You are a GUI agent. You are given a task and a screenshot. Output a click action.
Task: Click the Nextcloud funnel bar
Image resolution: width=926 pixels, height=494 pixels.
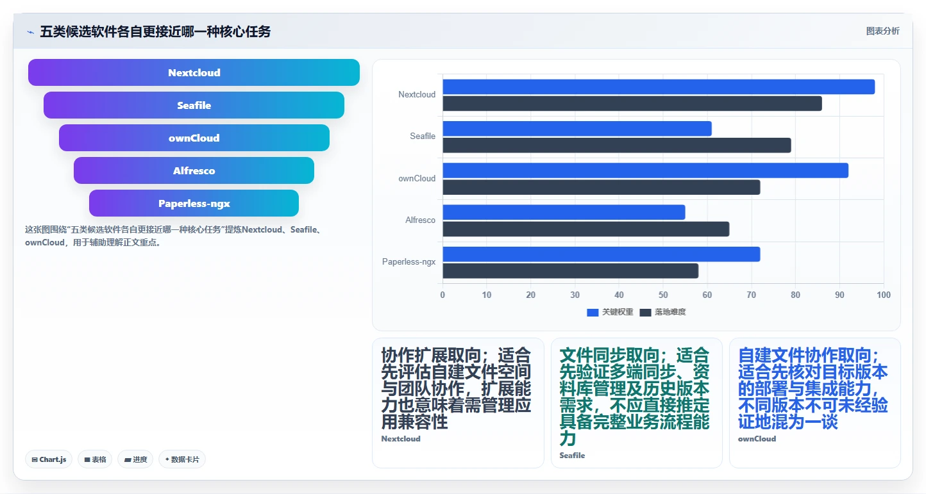[x=194, y=72]
